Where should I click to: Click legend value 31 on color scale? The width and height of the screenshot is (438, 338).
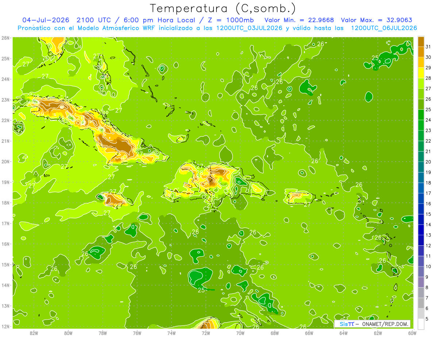point(428,47)
